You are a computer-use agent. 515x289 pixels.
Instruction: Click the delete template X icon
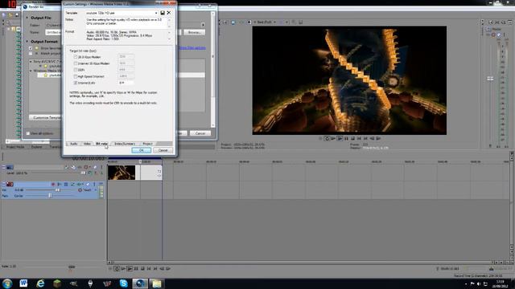[x=169, y=13]
